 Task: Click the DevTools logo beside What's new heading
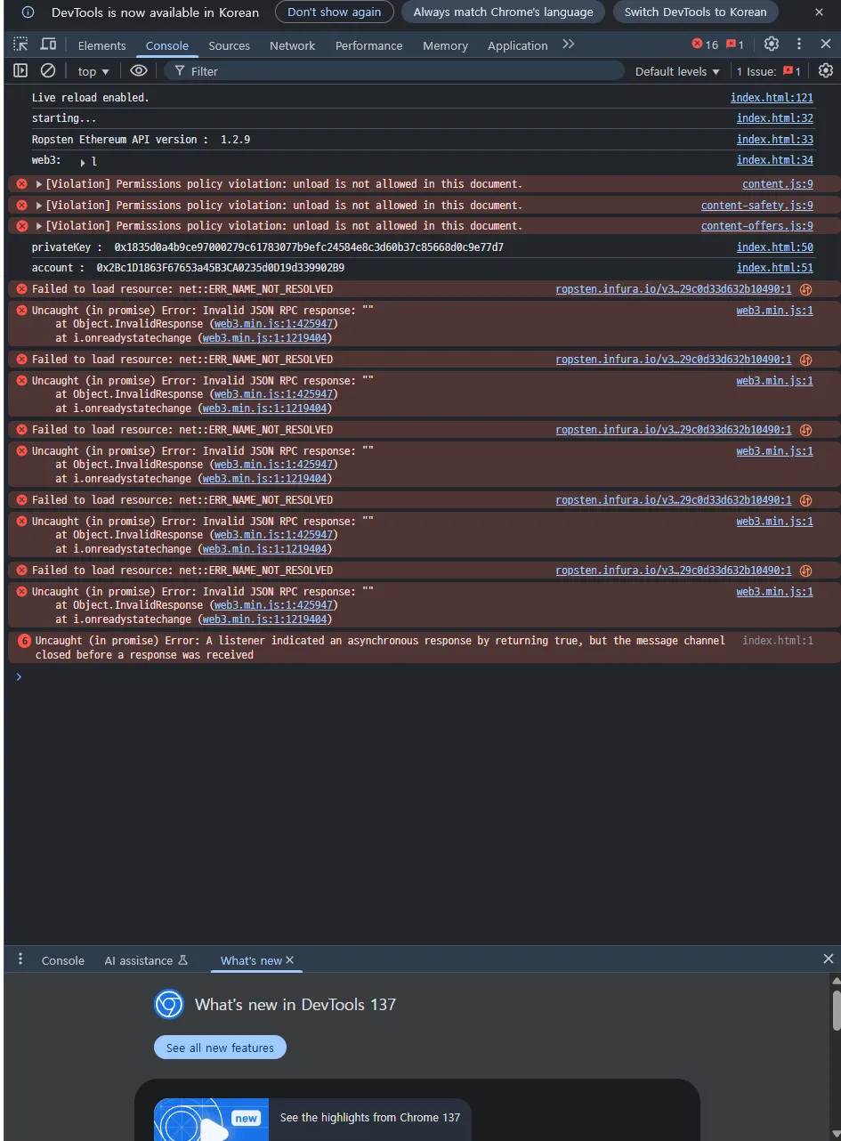[x=169, y=1005]
